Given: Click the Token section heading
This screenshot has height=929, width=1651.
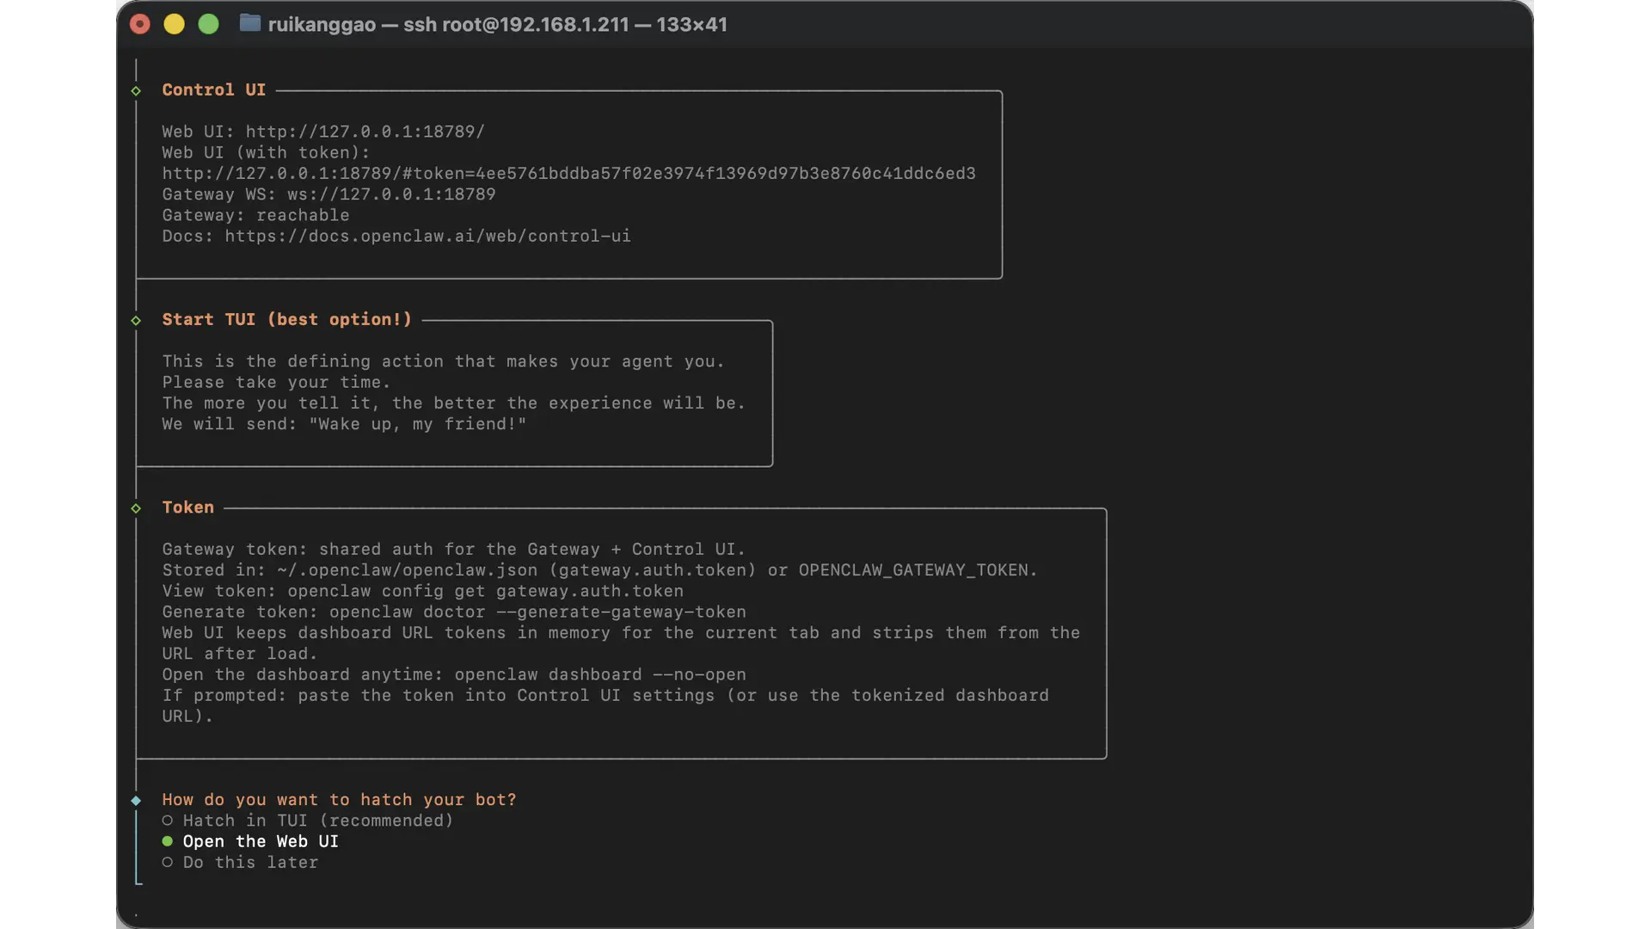Looking at the screenshot, I should 187,508.
